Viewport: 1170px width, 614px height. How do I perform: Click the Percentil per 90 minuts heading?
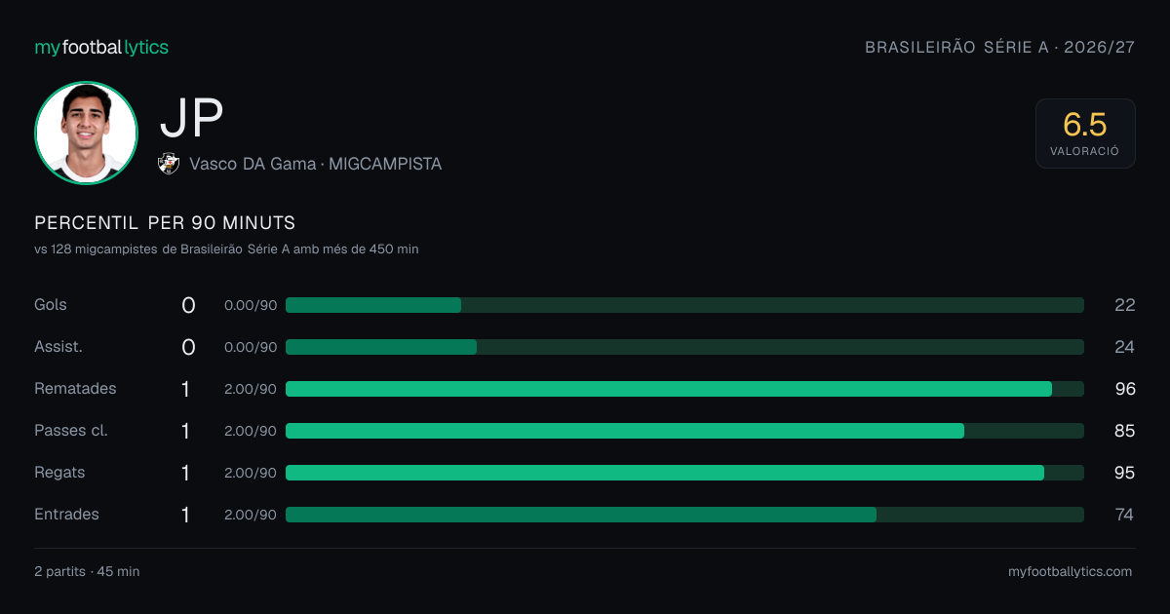click(x=165, y=223)
